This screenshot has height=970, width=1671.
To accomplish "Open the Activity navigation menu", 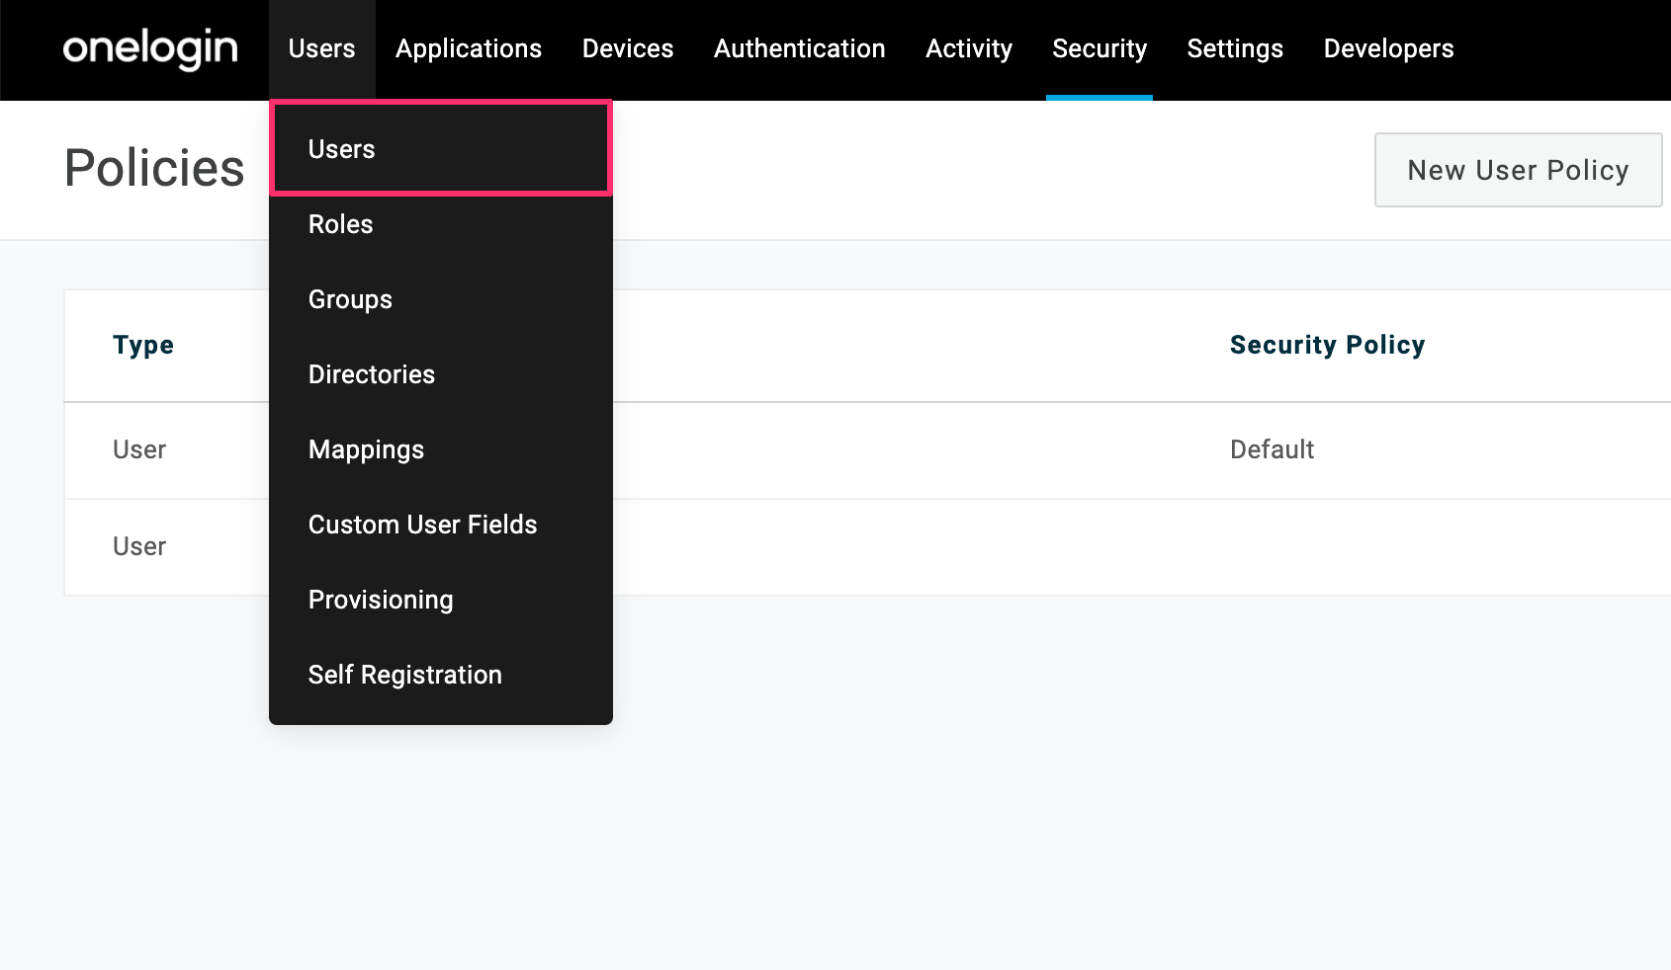I will tap(969, 48).
